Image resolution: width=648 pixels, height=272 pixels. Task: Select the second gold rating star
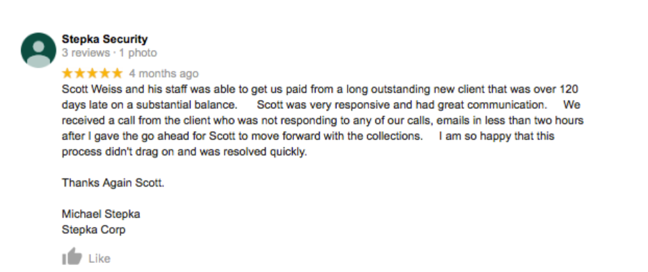(80, 74)
